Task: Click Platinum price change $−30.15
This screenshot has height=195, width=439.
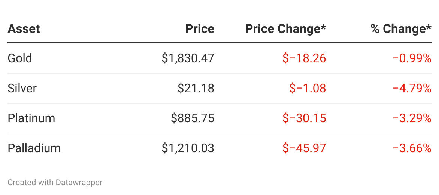Action: coord(304,118)
